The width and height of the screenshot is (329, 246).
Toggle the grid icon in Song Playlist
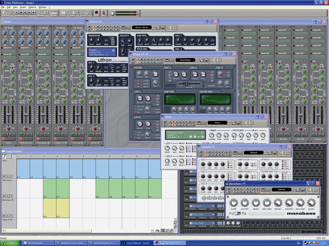(x=163, y=231)
